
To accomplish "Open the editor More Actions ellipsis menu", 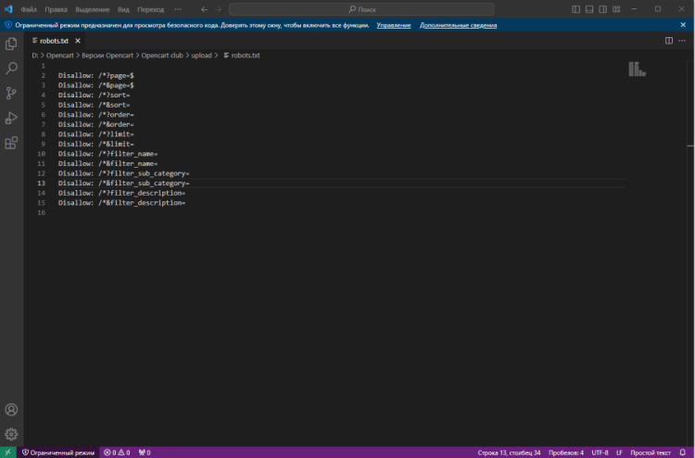I will [684, 41].
